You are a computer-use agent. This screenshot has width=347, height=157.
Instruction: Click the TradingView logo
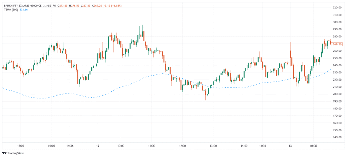[x=14, y=153]
